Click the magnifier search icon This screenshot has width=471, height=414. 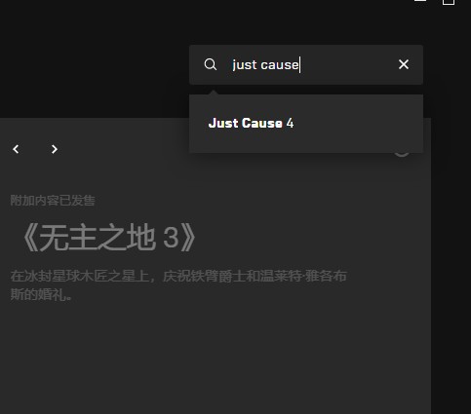[211, 64]
